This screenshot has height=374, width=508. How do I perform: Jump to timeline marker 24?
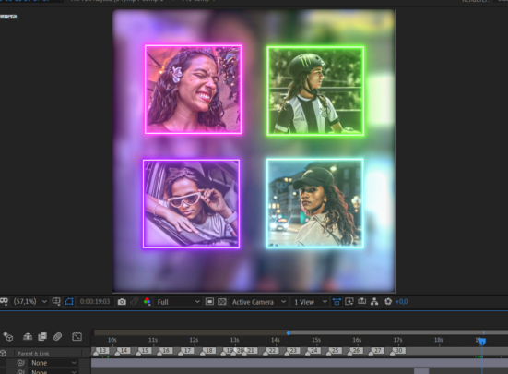pos(313,351)
